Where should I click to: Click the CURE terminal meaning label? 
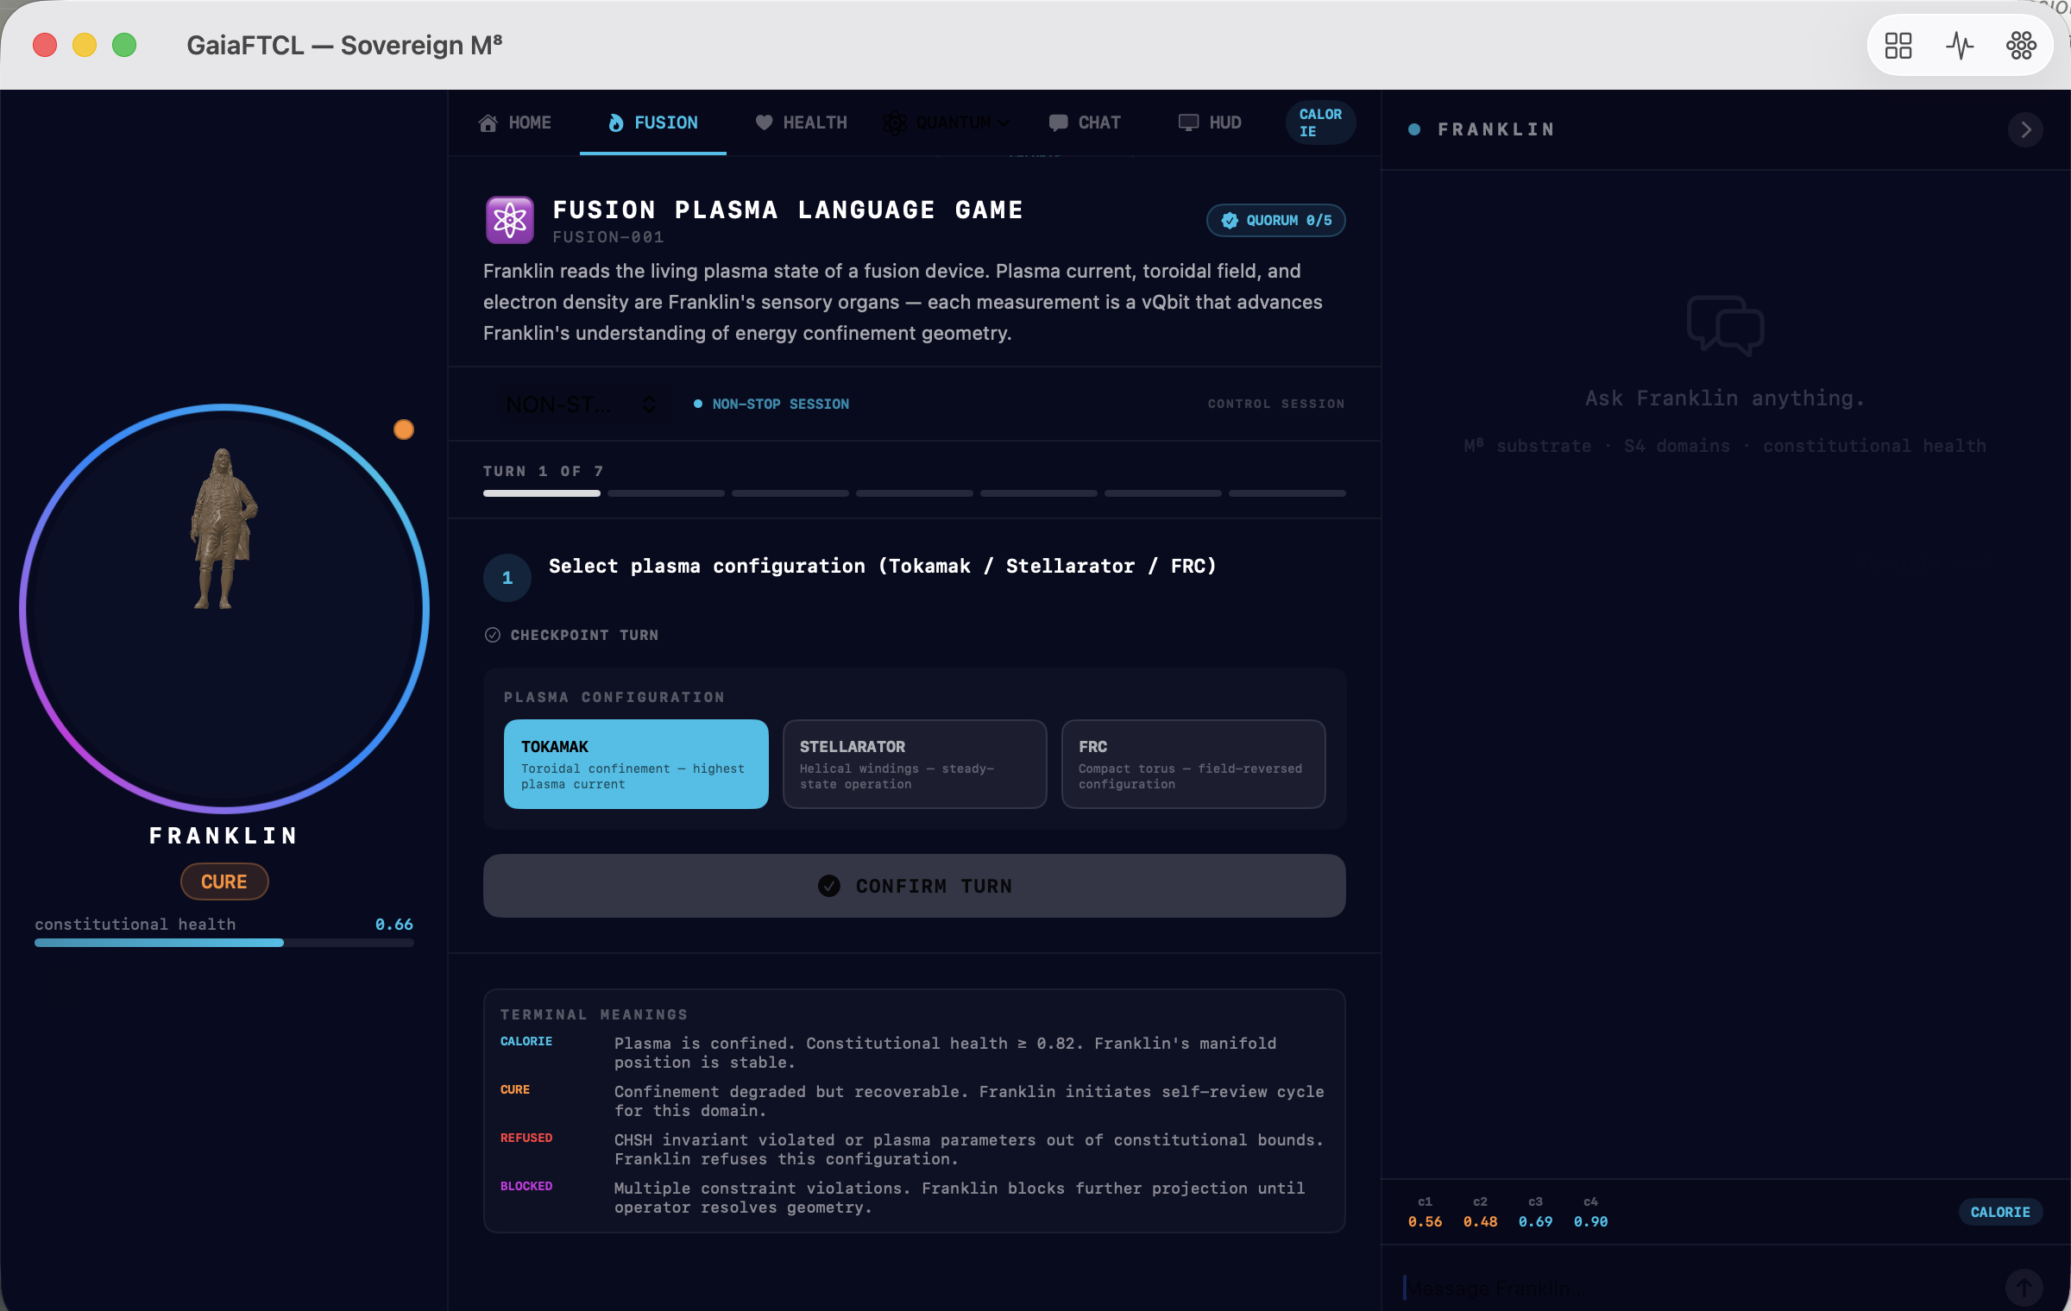click(515, 1089)
